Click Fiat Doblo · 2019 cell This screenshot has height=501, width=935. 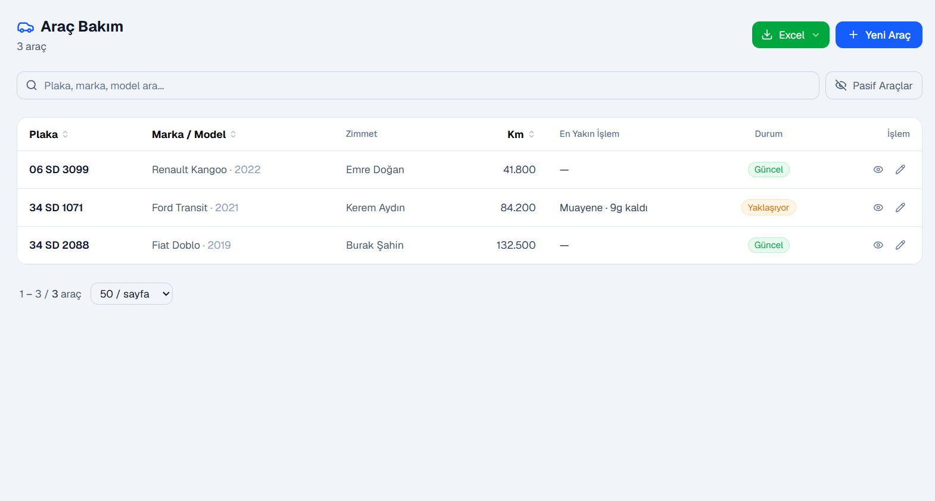click(191, 245)
